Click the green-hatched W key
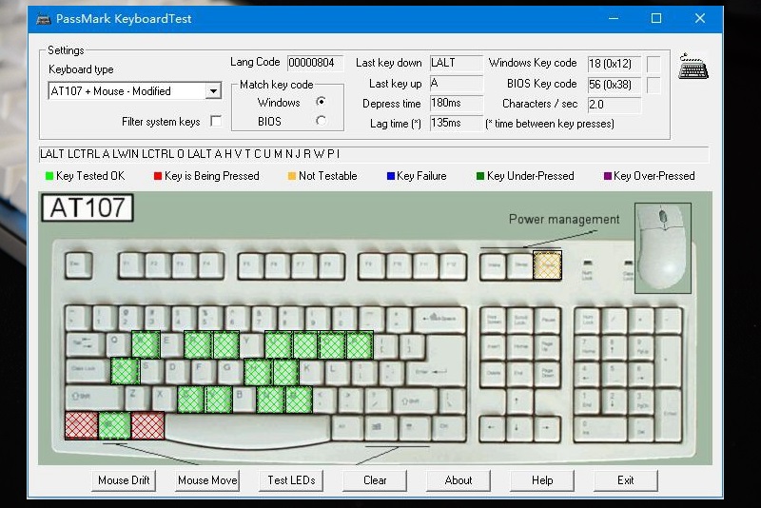761x508 pixels. click(146, 344)
